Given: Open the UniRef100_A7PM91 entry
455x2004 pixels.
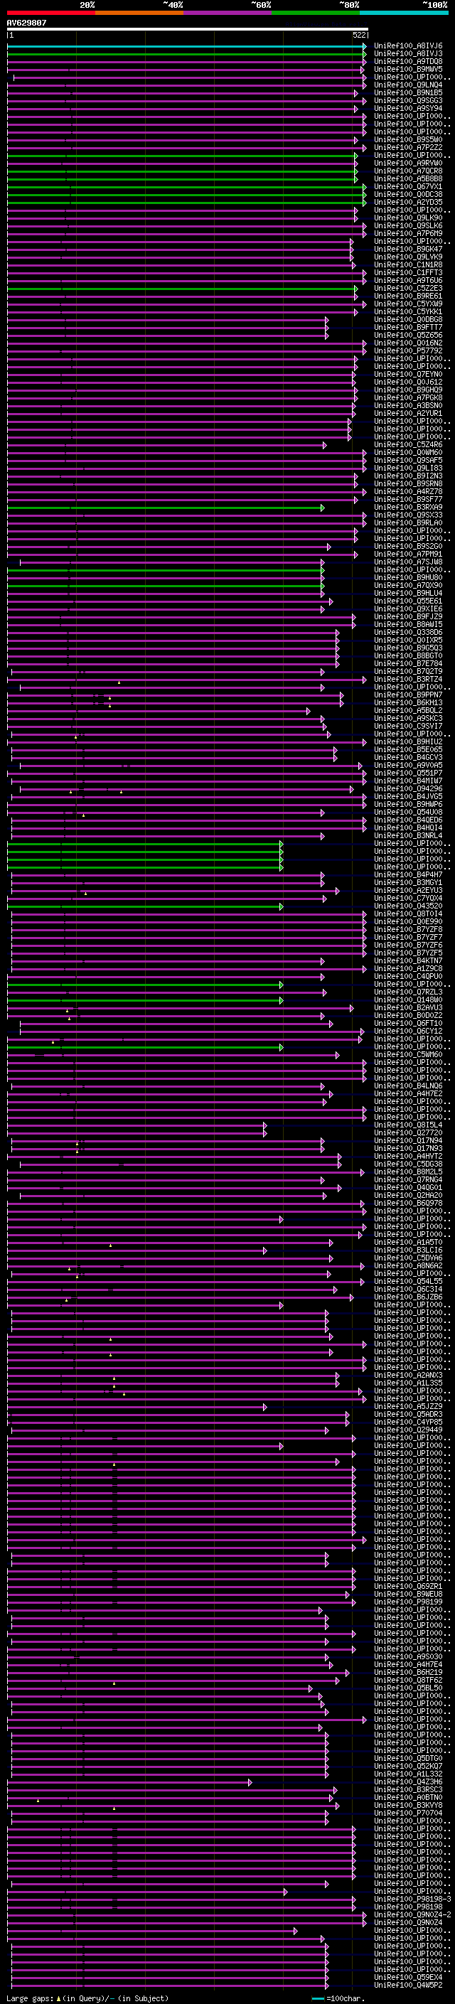Looking at the screenshot, I should 408,554.
